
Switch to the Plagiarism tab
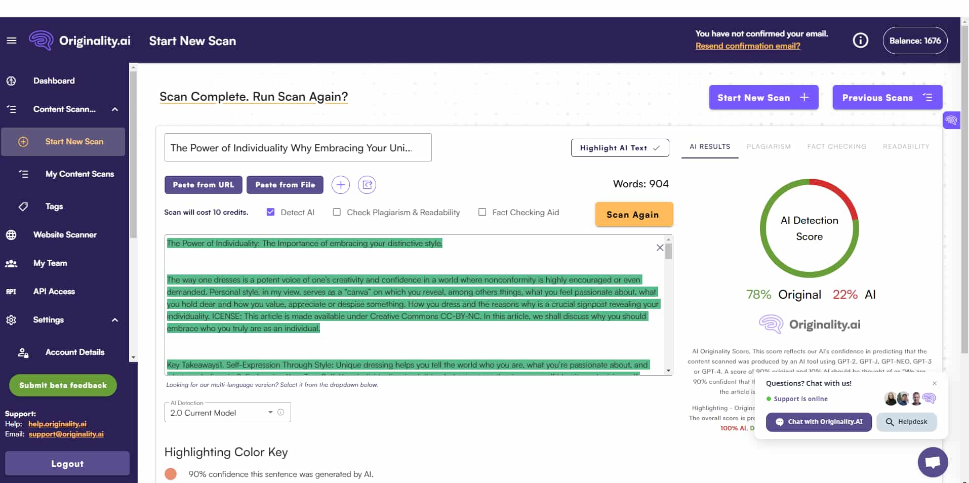pyautogui.click(x=768, y=147)
